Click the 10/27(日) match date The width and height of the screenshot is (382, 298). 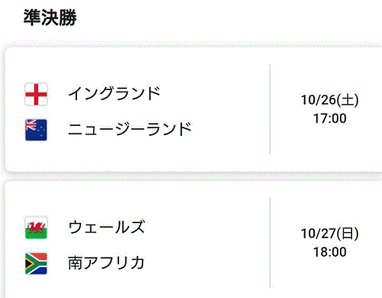(330, 233)
